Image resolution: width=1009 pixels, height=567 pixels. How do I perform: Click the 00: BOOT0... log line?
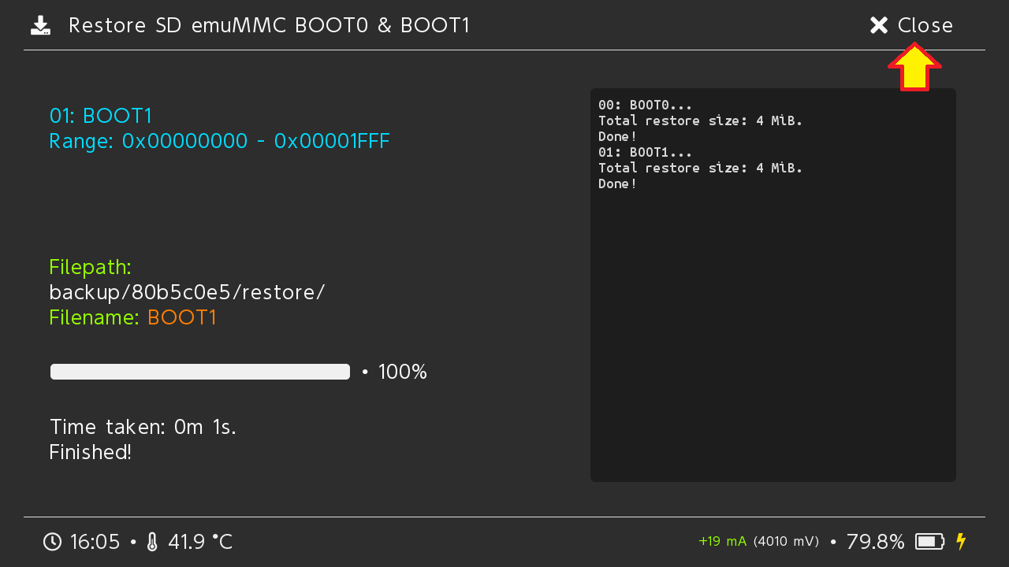point(645,105)
